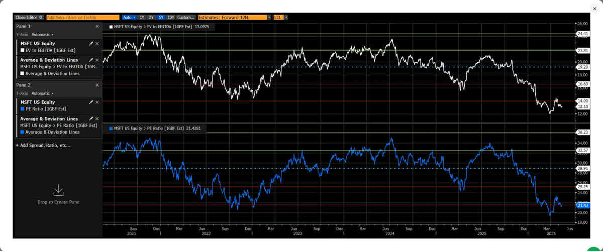603x251 pixels.
Task: Click the 2025 year label on time axis
Action: (x=481, y=233)
